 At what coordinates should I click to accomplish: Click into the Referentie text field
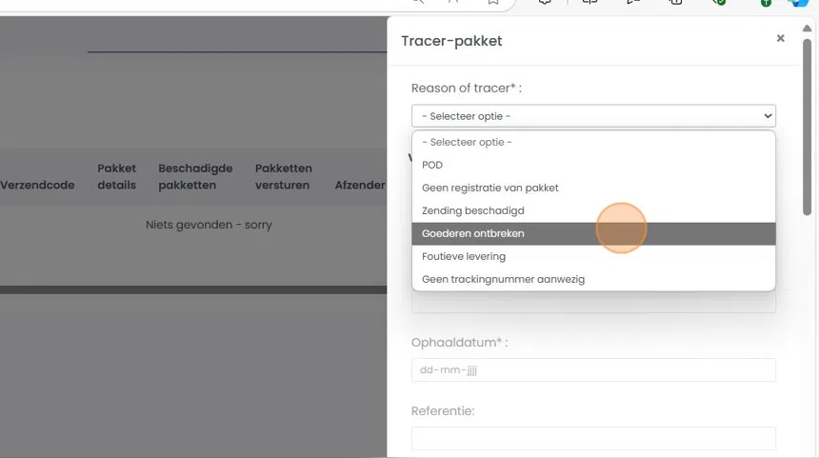click(x=593, y=438)
